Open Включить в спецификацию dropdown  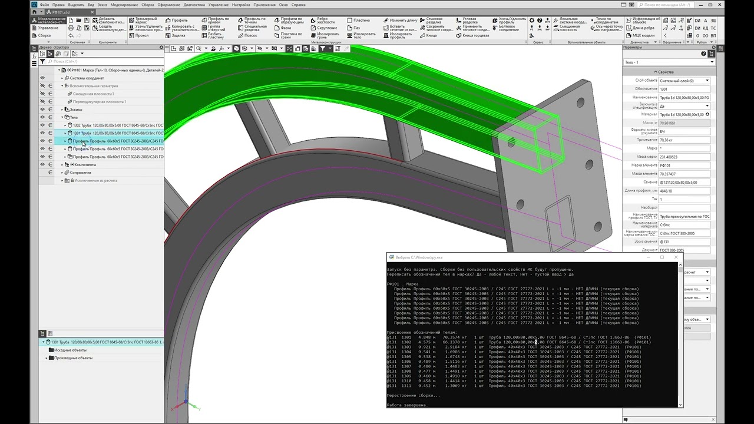pos(684,106)
